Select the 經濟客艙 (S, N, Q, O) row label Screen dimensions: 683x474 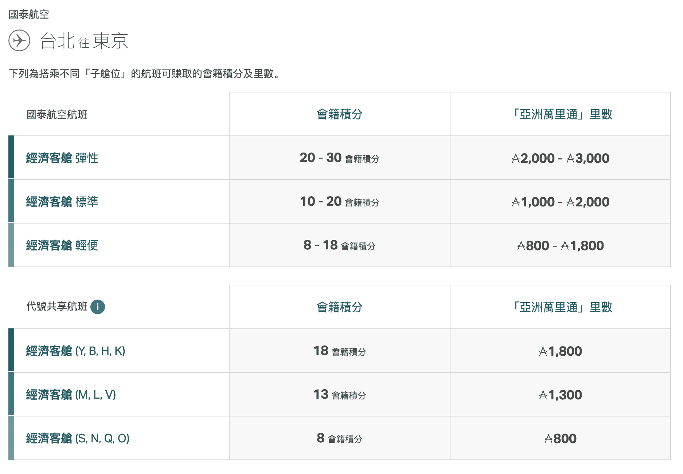(x=78, y=438)
